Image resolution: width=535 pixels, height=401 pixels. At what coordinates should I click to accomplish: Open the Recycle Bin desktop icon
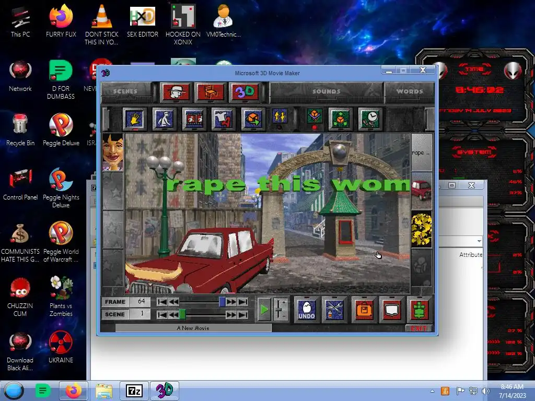pyautogui.click(x=20, y=130)
